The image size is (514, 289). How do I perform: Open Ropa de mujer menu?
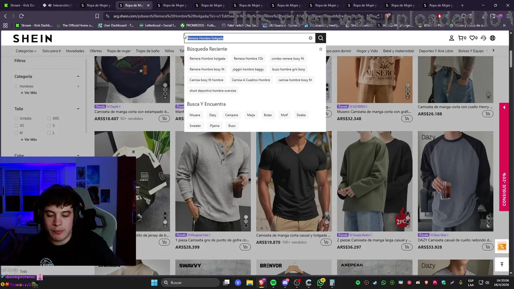point(119,51)
